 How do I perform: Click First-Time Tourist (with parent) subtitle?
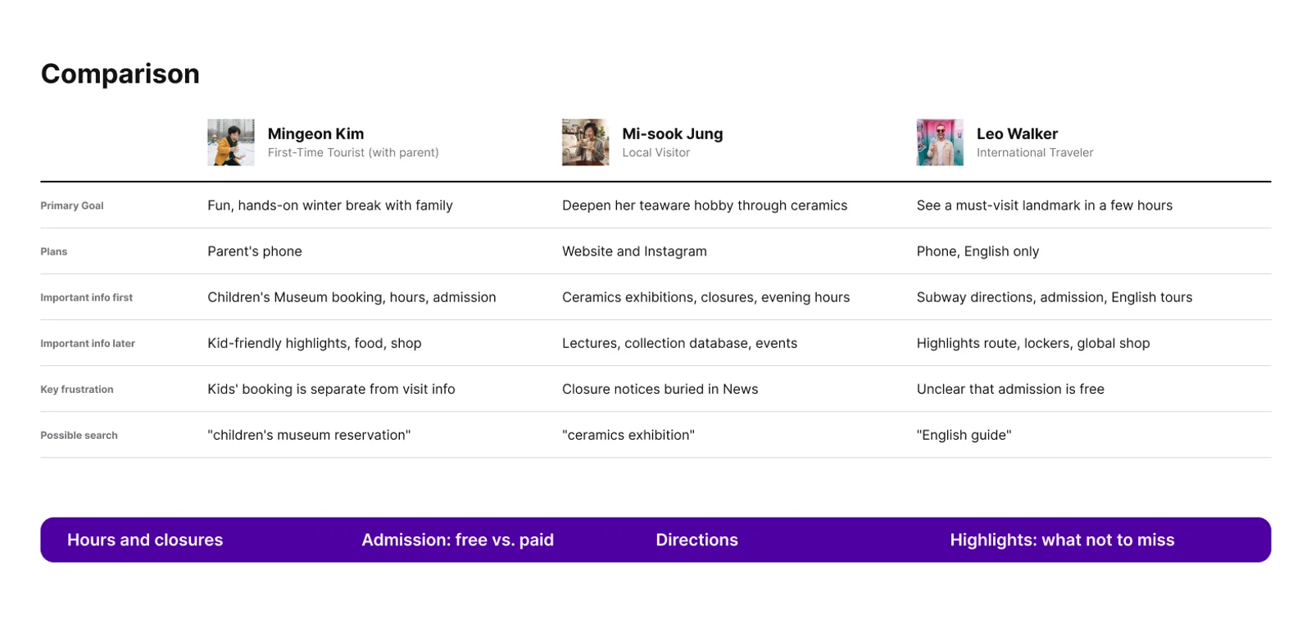pyautogui.click(x=353, y=152)
